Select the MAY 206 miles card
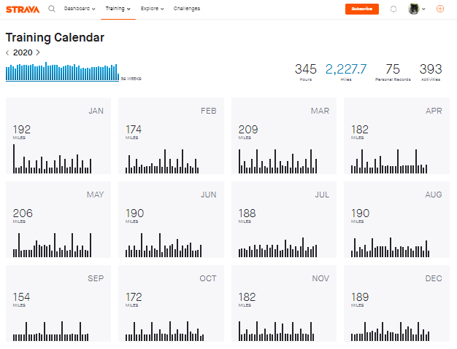Image resolution: width=457 pixels, height=349 pixels. click(58, 219)
